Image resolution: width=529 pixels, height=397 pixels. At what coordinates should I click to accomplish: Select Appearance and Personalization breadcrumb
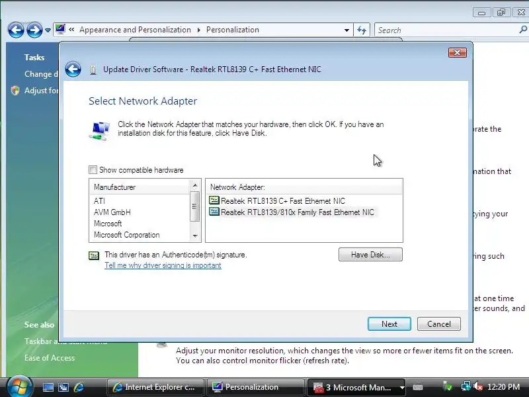(135, 30)
